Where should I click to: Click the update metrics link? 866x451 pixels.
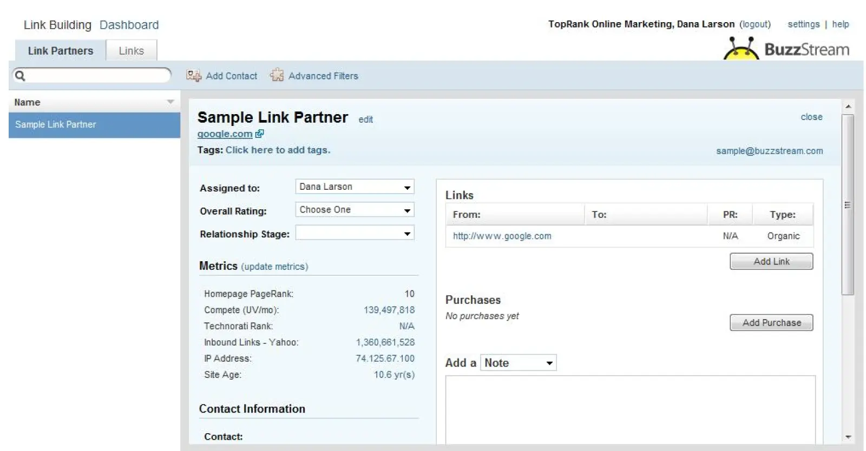pos(274,267)
